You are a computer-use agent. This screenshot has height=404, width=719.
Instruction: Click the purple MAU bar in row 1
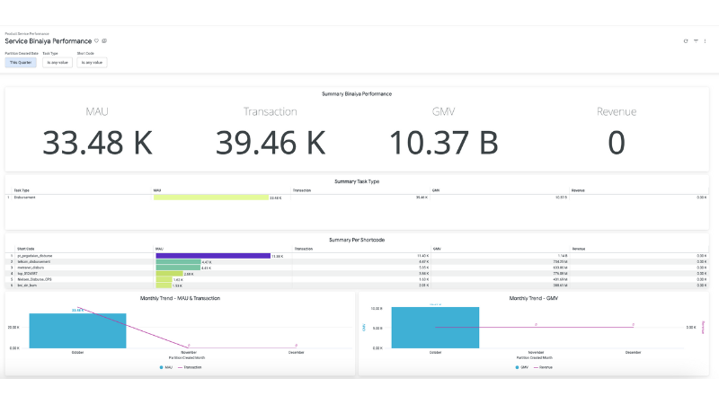coord(213,256)
